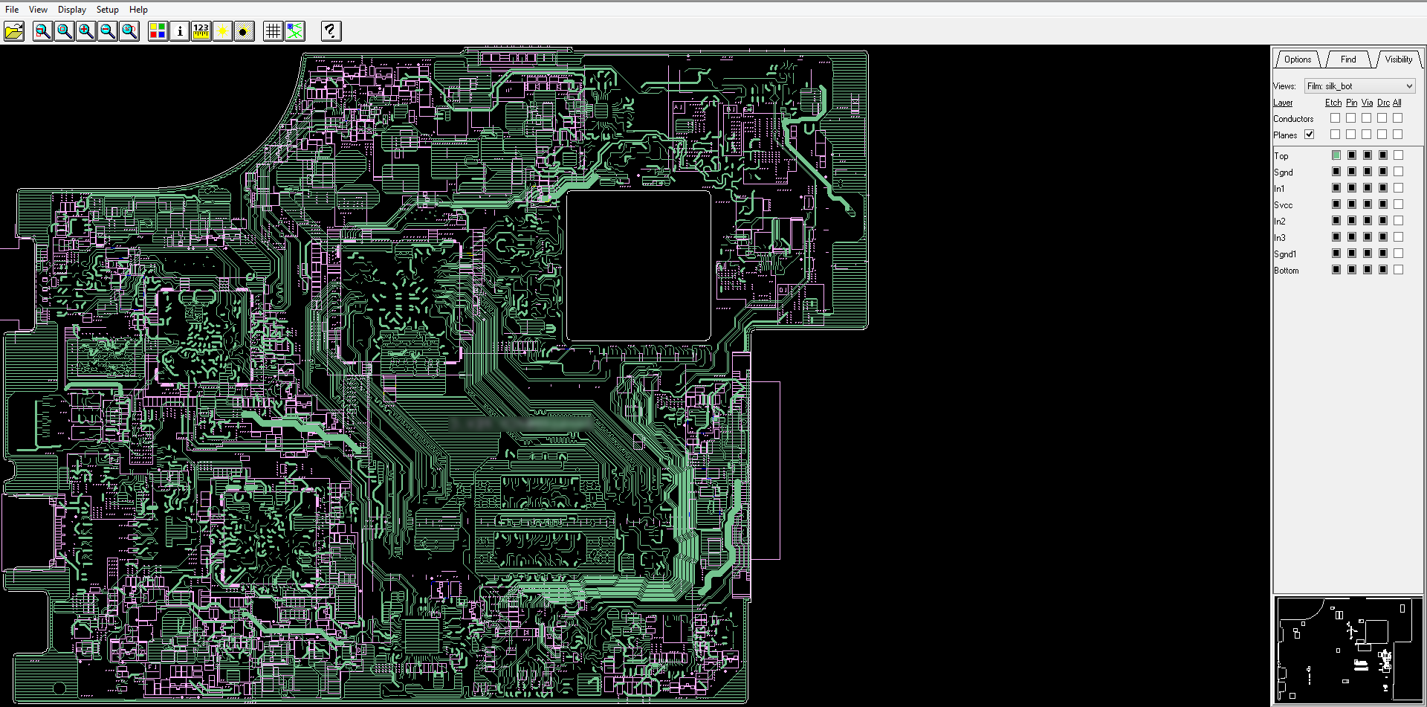The width and height of the screenshot is (1427, 707).
Task: Switch to the Options tab
Action: pyautogui.click(x=1298, y=59)
